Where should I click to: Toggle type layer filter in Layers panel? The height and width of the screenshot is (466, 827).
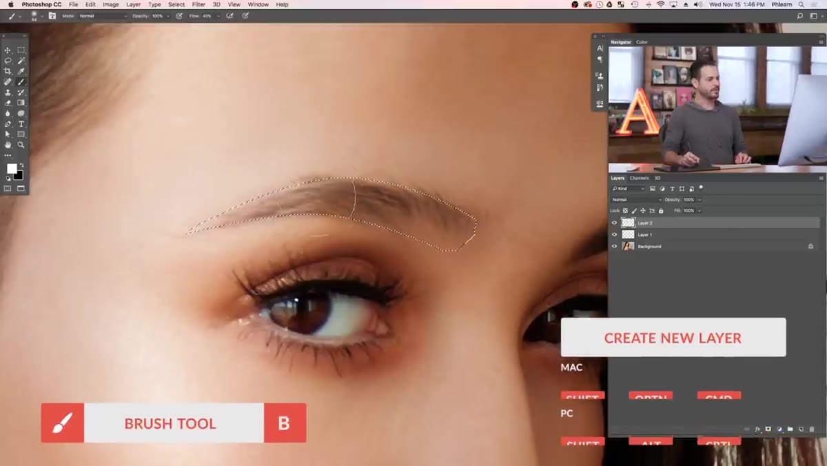click(x=672, y=188)
